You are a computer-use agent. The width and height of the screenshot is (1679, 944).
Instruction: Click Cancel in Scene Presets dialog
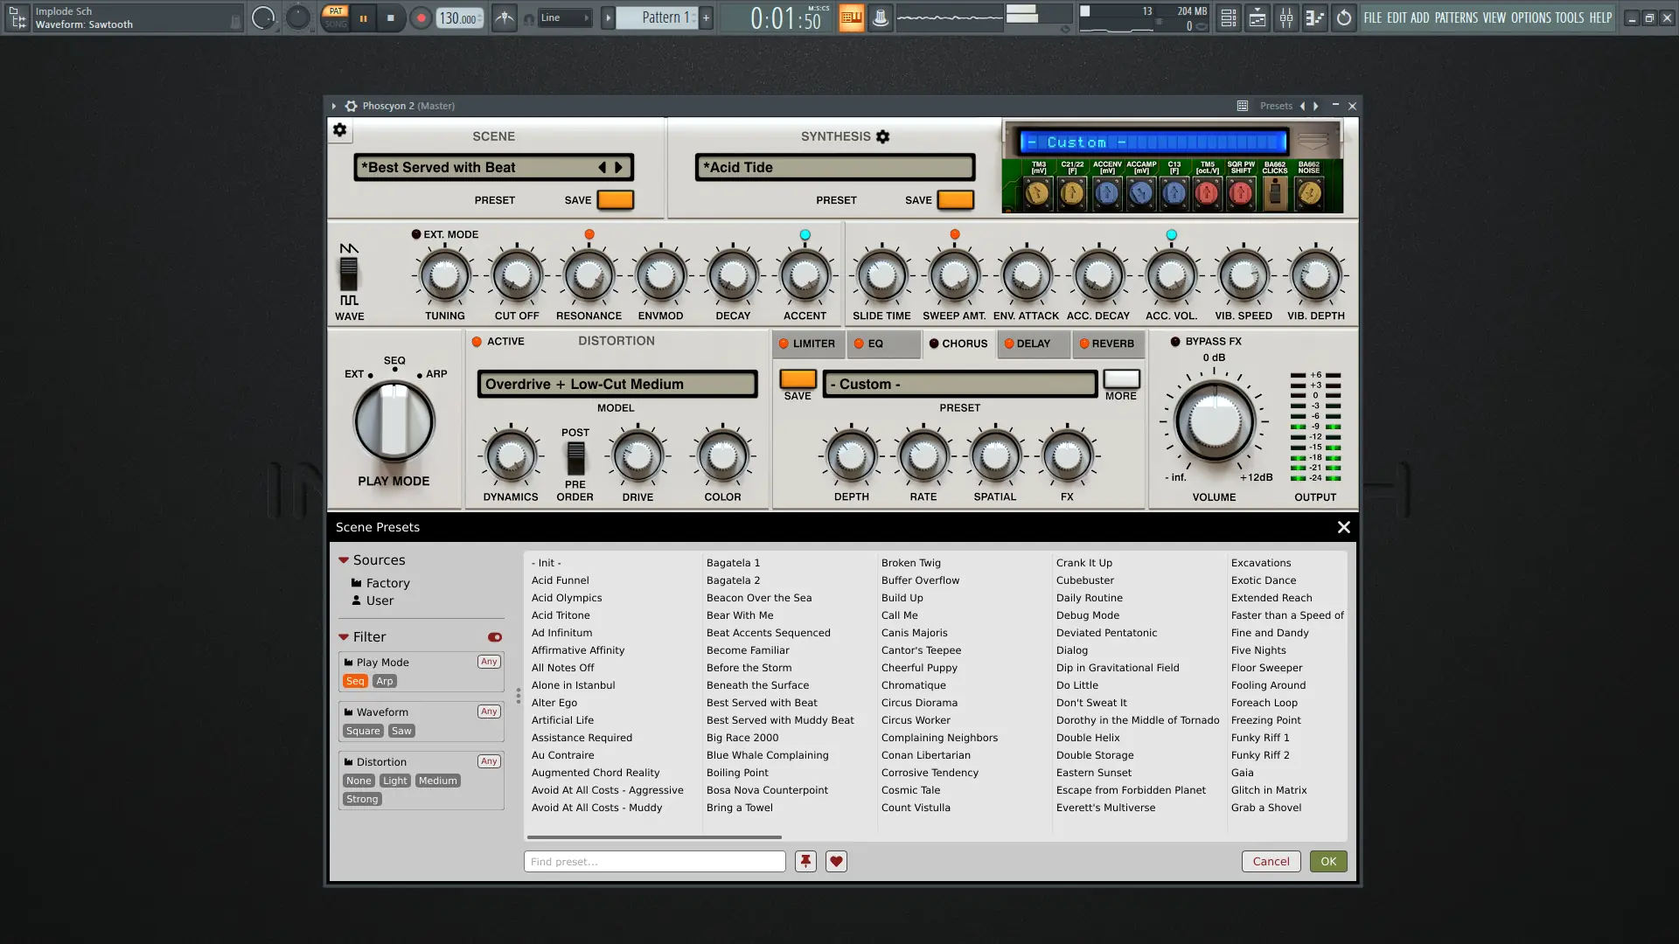pos(1271,861)
